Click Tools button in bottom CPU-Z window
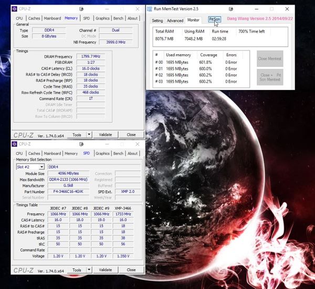 coord(77,270)
